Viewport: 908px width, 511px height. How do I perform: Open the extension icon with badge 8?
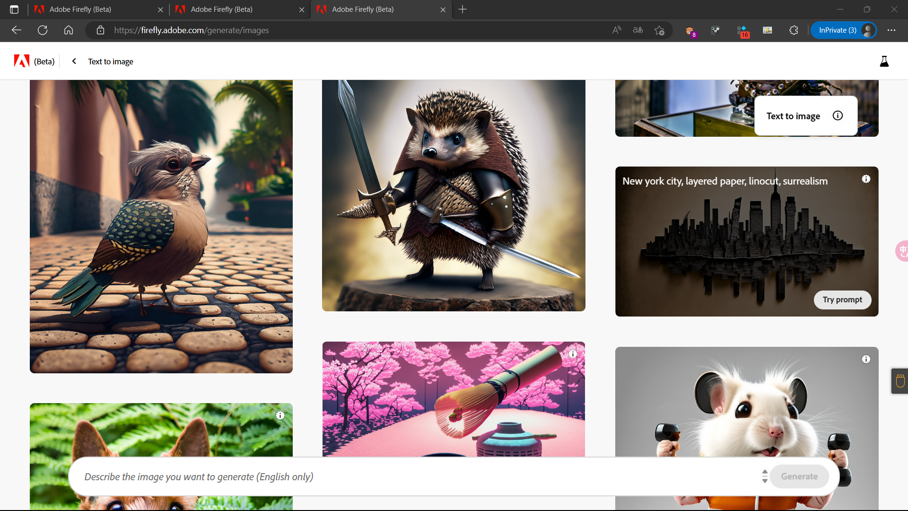pos(690,31)
